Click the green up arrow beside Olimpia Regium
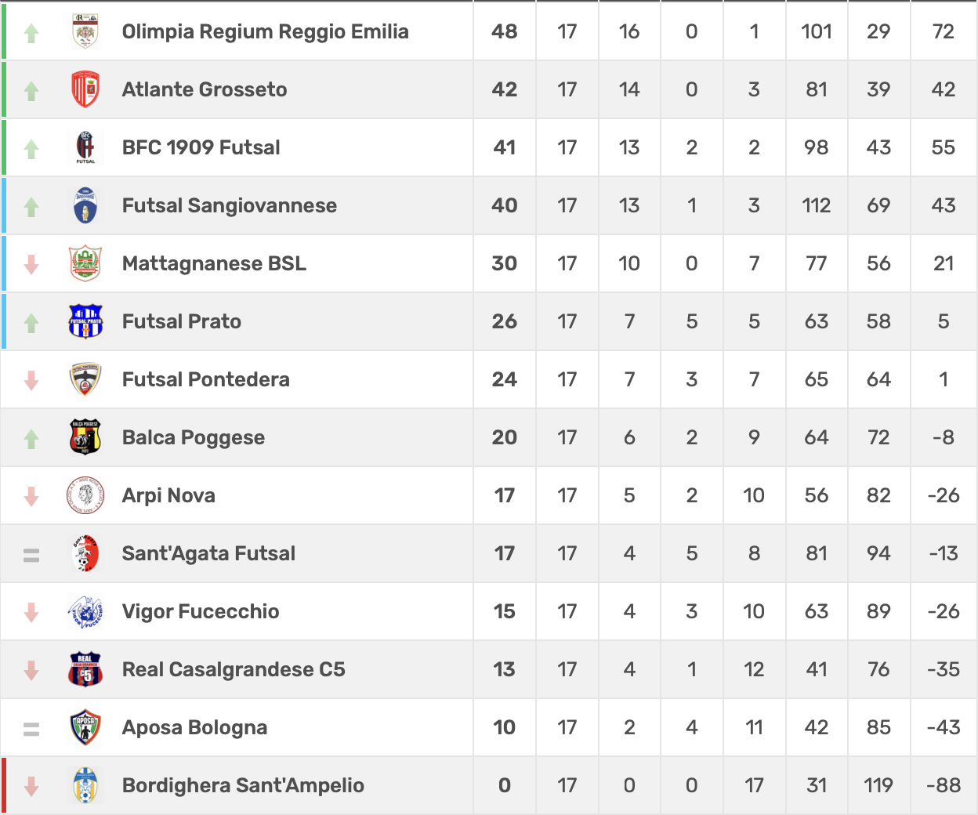The width and height of the screenshot is (978, 815). (31, 33)
